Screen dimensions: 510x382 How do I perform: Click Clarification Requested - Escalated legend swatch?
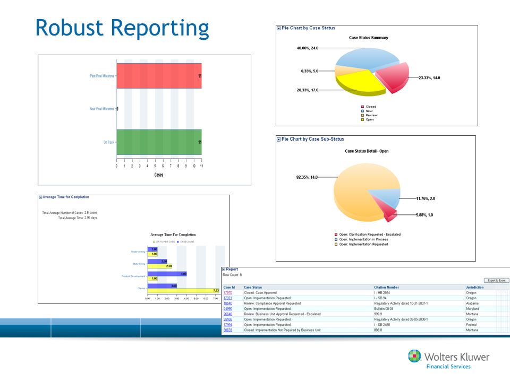tap(336, 234)
